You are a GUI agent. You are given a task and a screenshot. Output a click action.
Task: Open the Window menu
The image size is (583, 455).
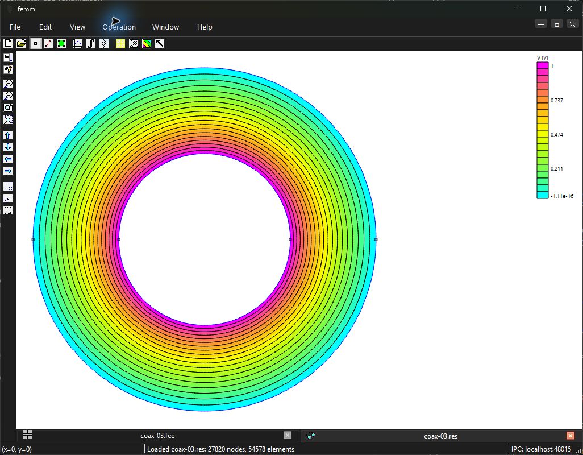pos(165,27)
